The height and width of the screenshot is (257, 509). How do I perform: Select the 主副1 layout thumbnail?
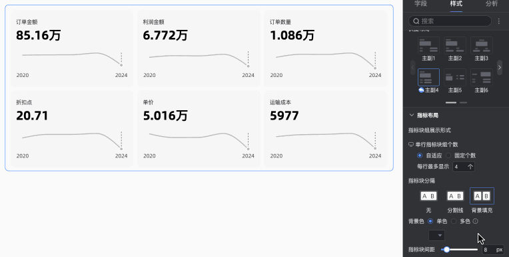(428, 46)
